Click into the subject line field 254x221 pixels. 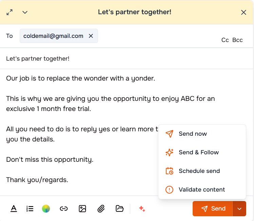click(x=125, y=59)
